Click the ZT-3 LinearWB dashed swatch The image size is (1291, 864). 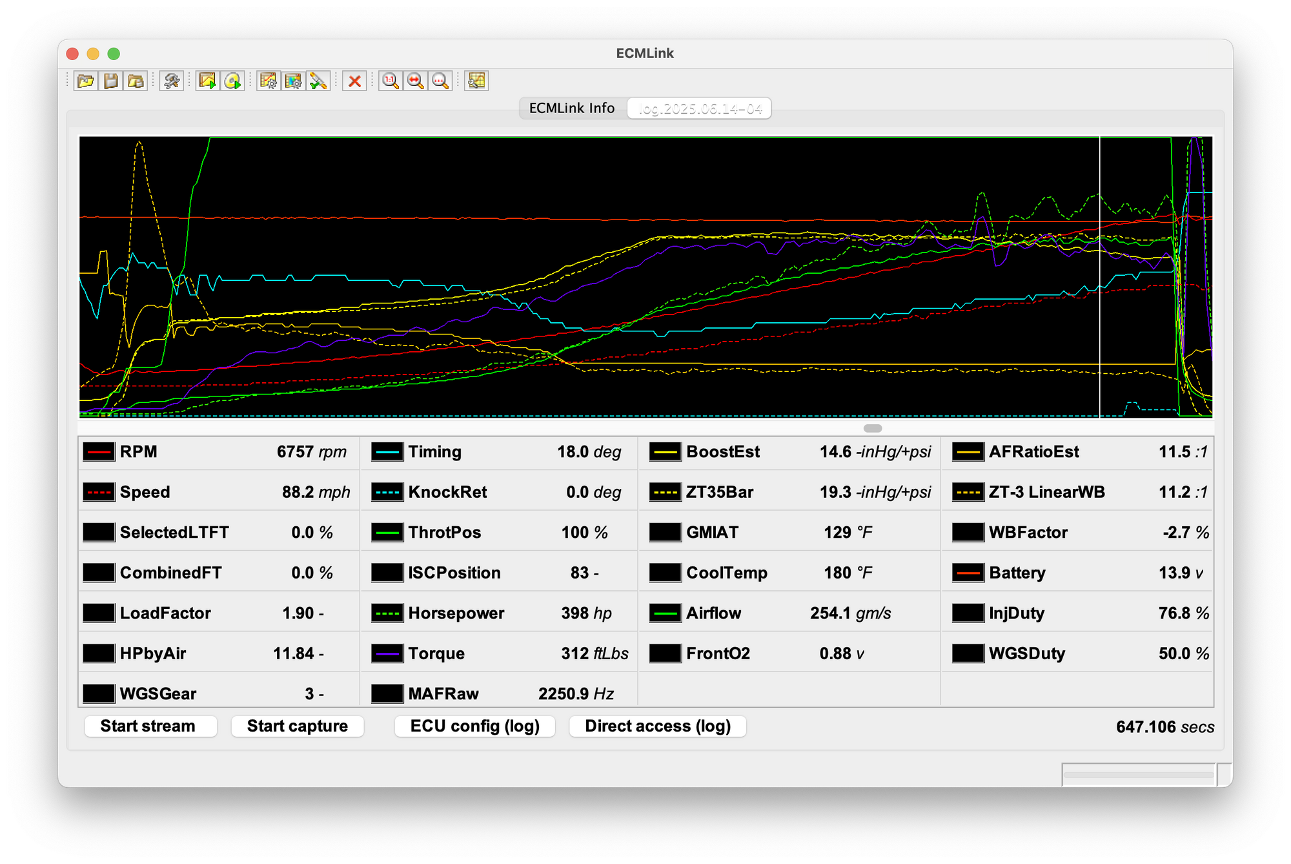[968, 492]
